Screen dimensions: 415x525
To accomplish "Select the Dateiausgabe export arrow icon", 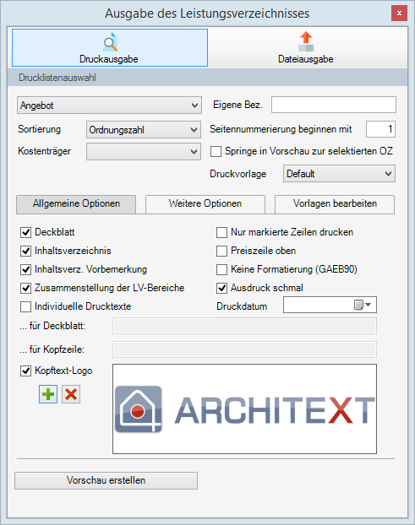I will 306,41.
